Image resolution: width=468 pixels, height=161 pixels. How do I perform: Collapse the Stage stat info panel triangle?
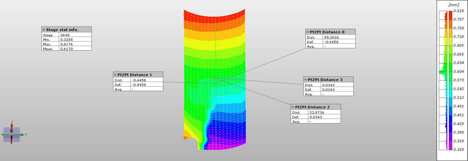pyautogui.click(x=44, y=30)
